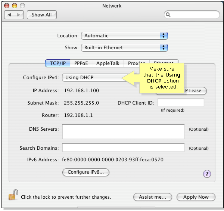The height and width of the screenshot is (211, 224).
Task: Open the Location dropdown set to Automatic
Action: pyautogui.click(x=124, y=36)
